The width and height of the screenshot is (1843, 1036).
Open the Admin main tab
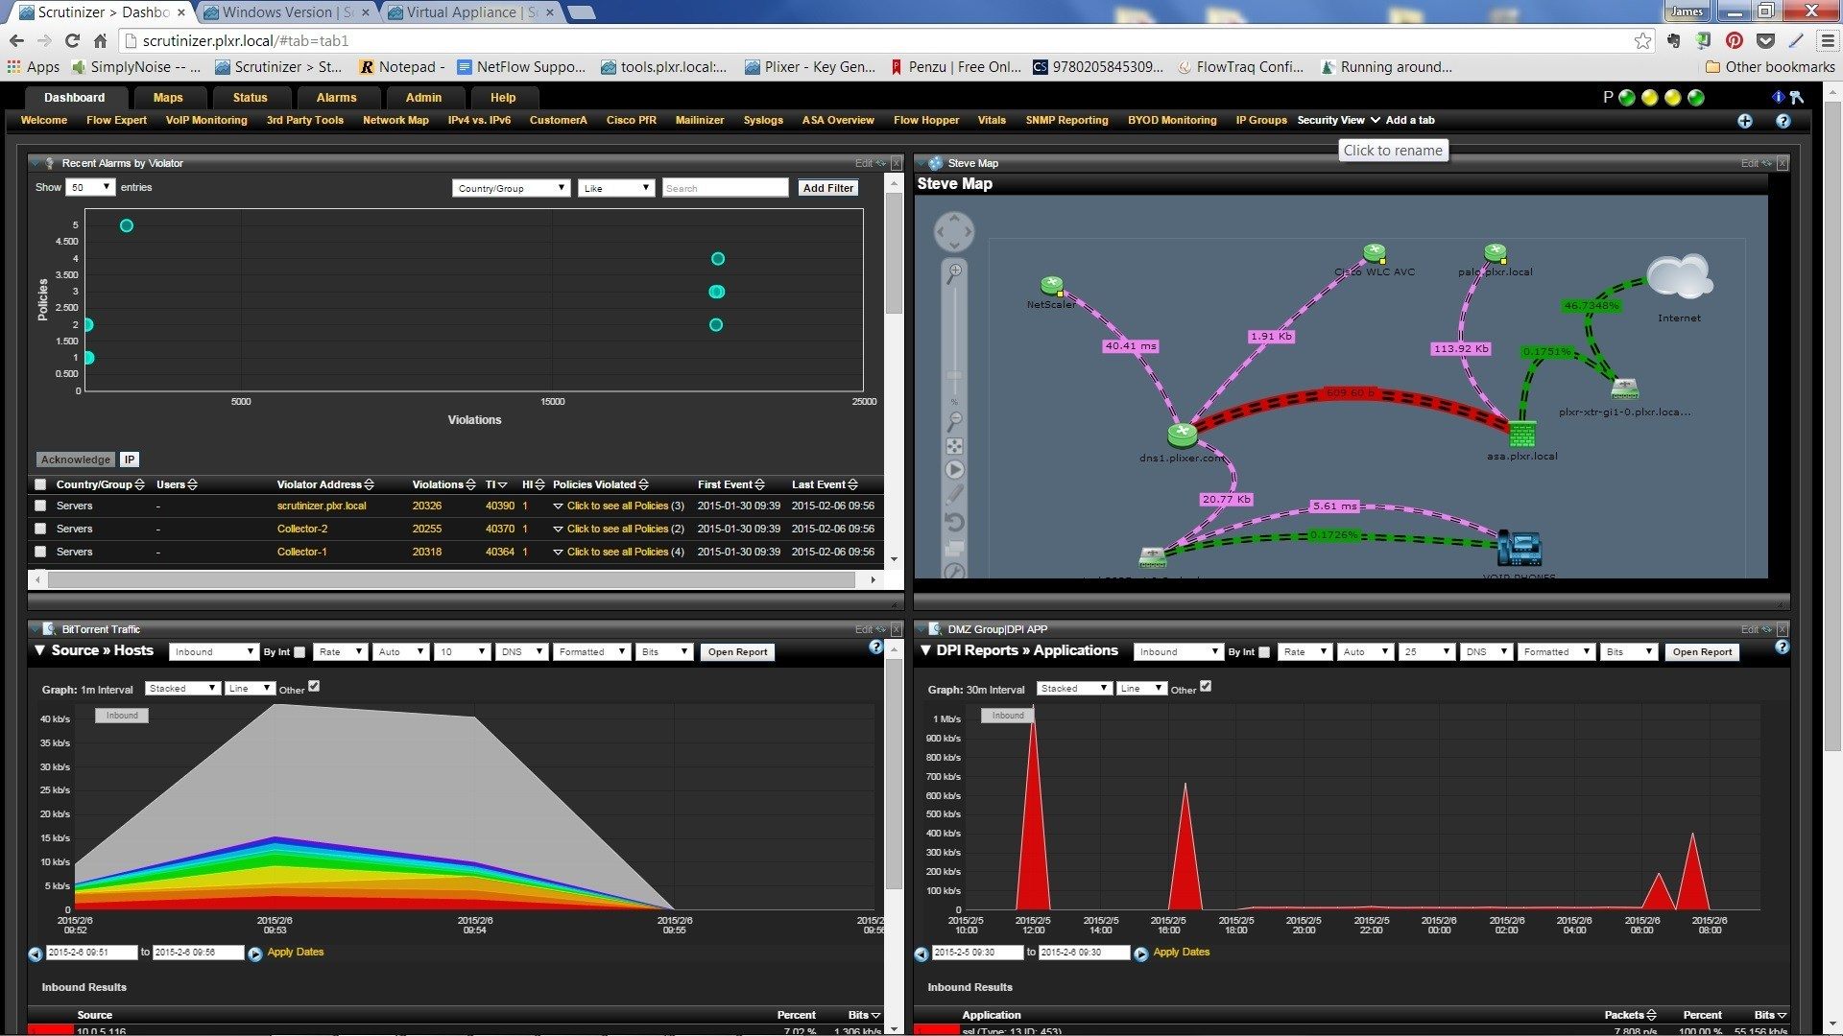coord(423,98)
